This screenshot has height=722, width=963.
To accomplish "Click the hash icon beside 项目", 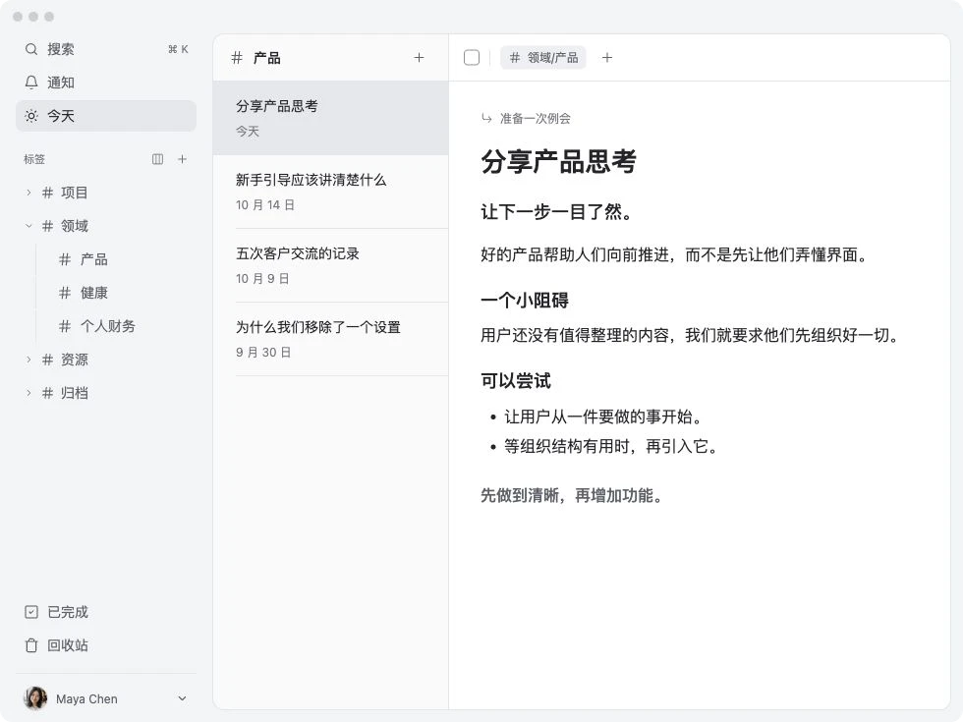I will 47,193.
